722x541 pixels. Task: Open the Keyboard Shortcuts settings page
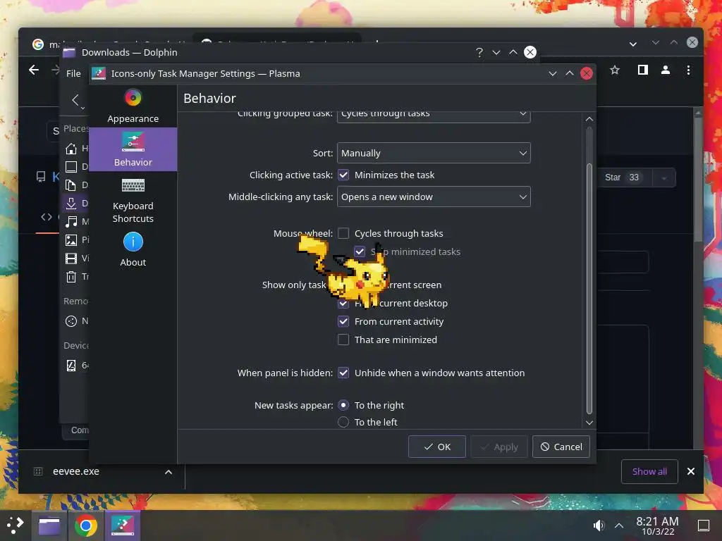(x=133, y=201)
